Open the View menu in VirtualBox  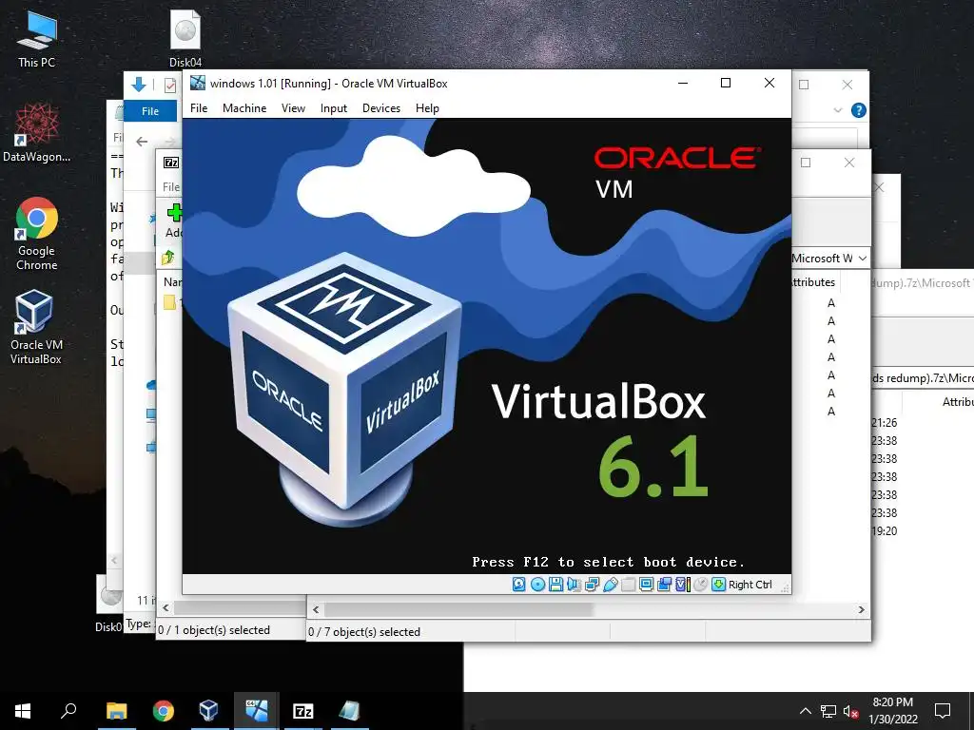pos(293,108)
